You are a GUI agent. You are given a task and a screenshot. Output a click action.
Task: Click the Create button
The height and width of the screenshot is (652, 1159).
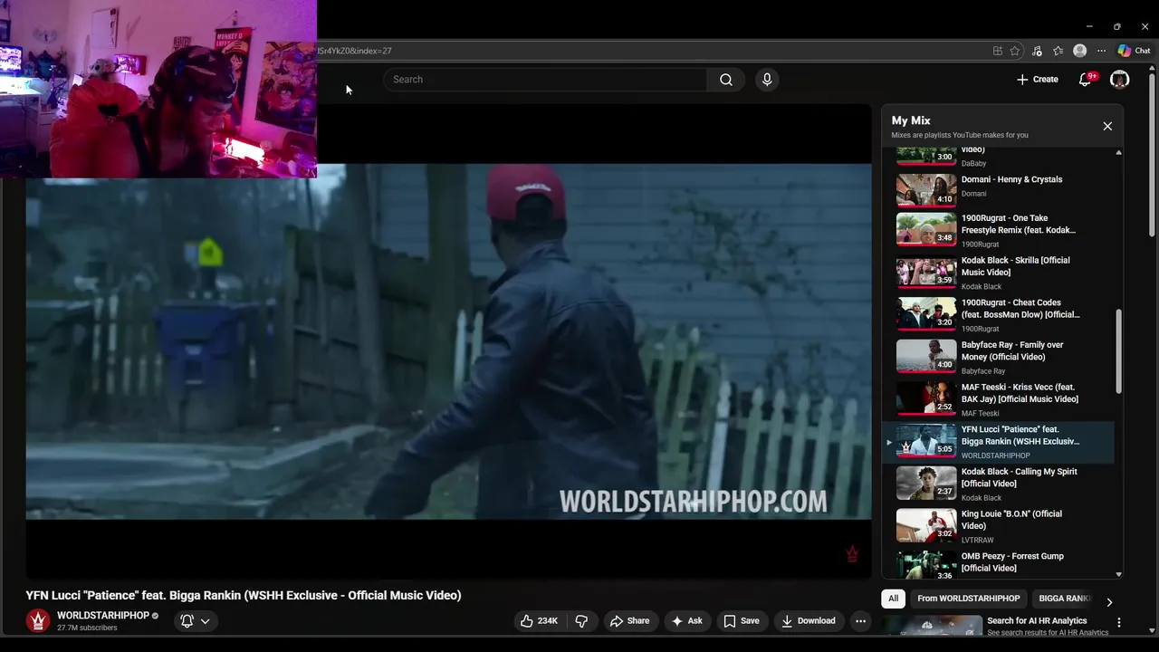(1038, 80)
